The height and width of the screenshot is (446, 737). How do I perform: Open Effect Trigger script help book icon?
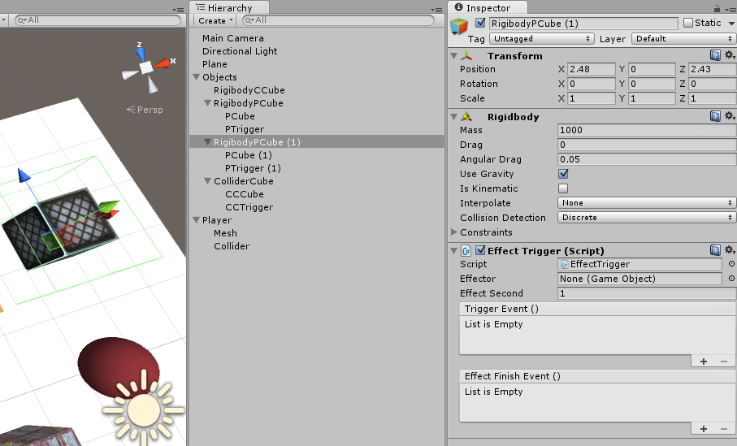(715, 250)
